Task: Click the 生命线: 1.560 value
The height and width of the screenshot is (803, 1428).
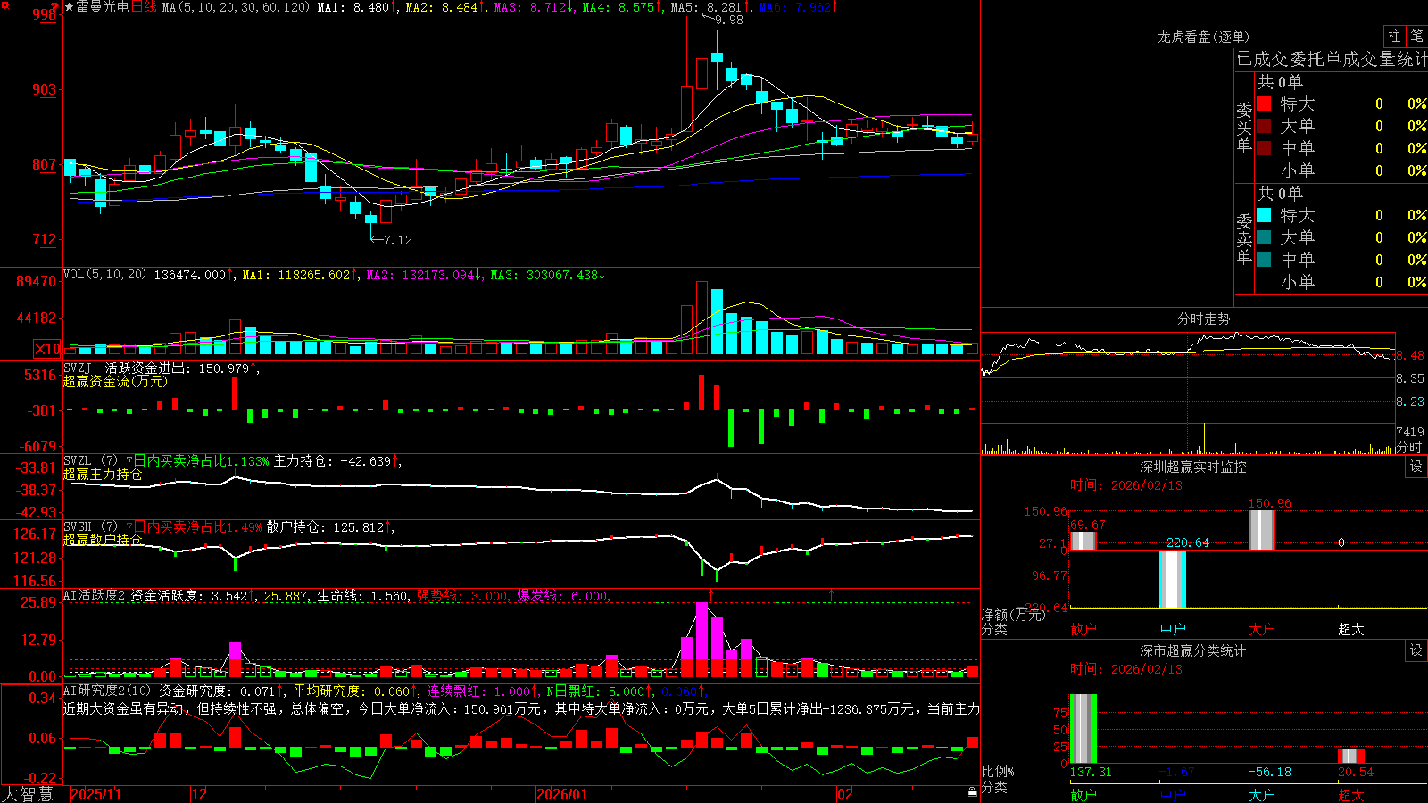Action: click(362, 596)
